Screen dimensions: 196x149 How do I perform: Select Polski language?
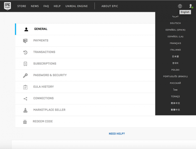[x=175, y=70]
